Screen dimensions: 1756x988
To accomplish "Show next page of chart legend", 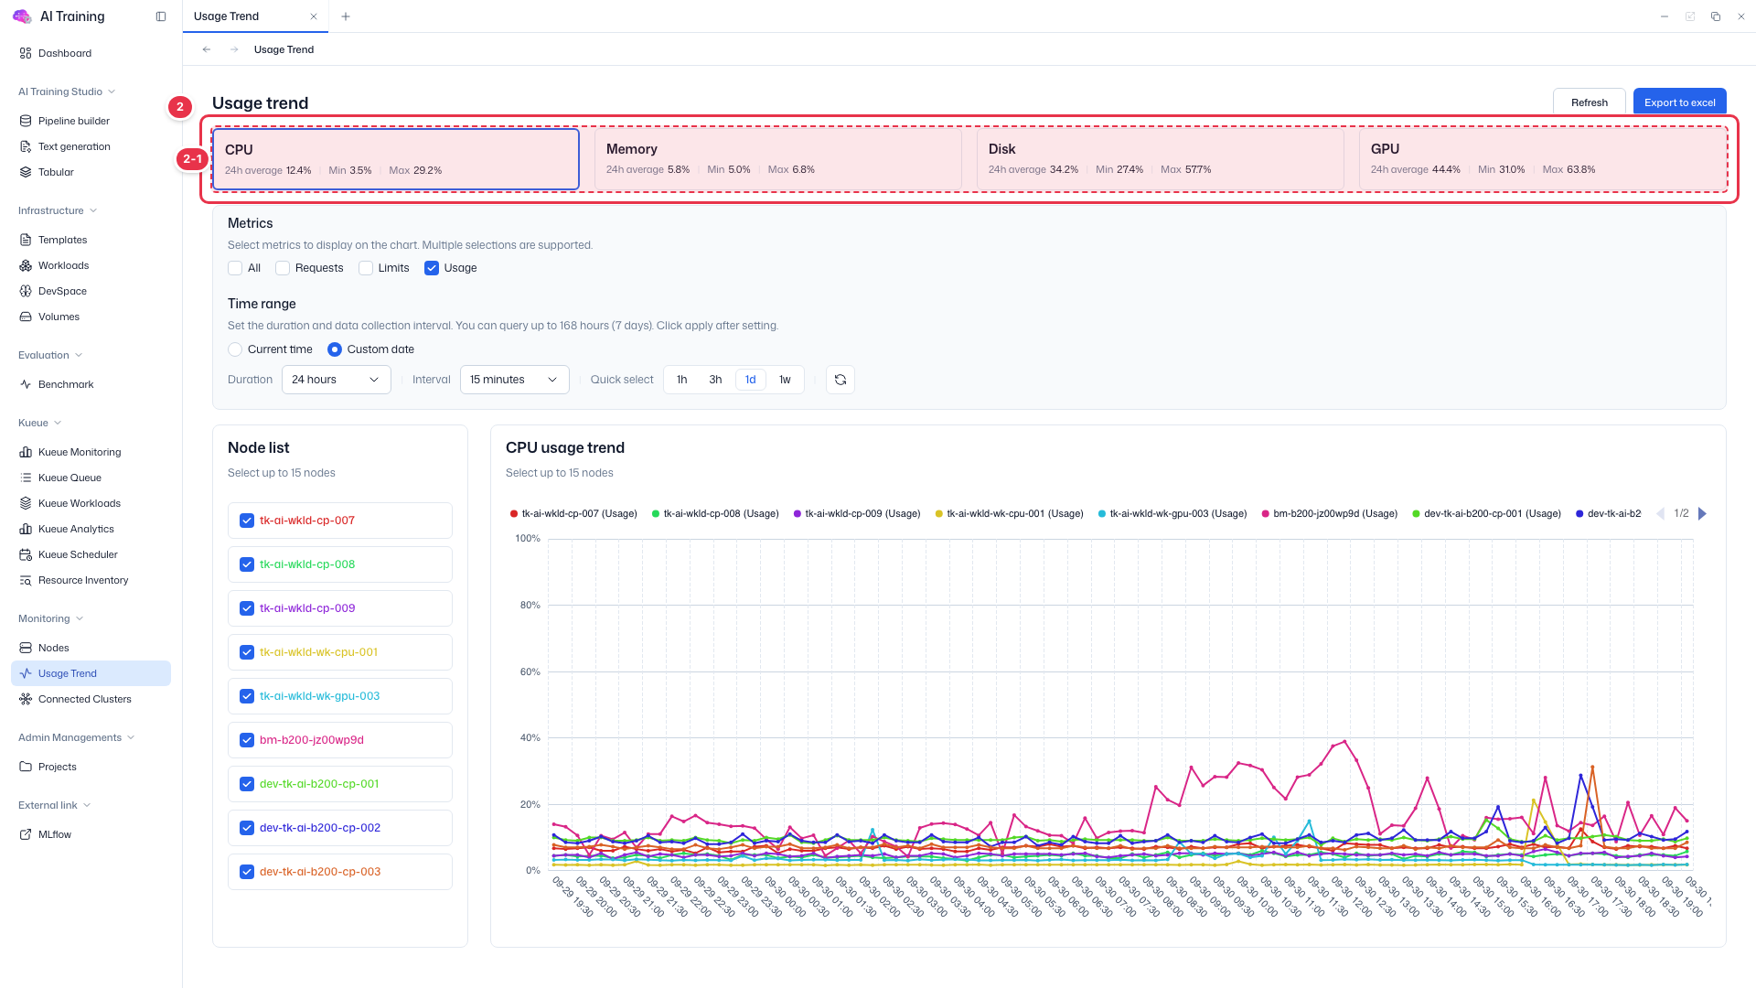I will point(1702,513).
